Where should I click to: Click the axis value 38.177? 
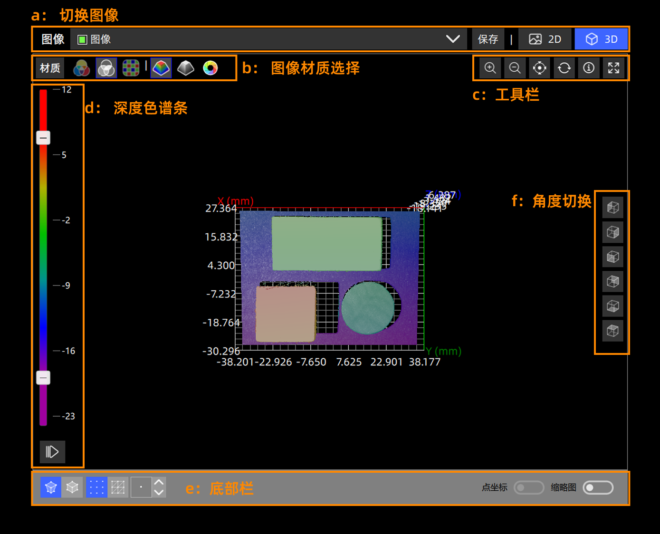(425, 362)
